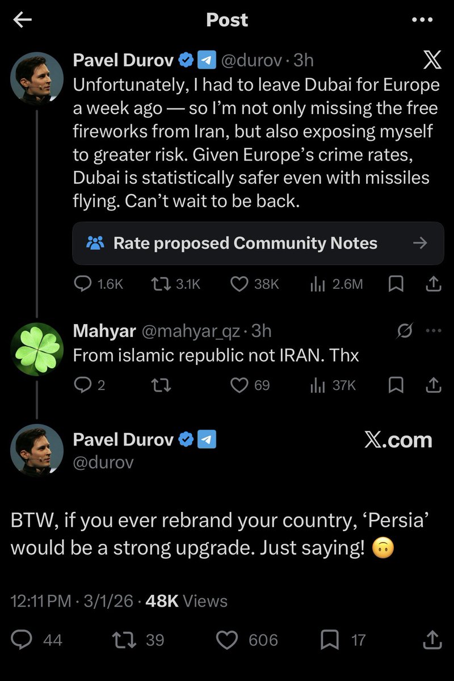454x681 pixels.
Task: View analytics showing 2.6M views
Action: click(x=337, y=284)
